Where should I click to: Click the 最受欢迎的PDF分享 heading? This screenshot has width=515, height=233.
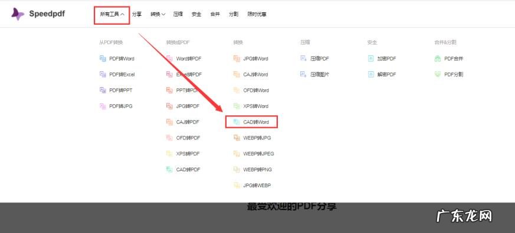(x=291, y=207)
